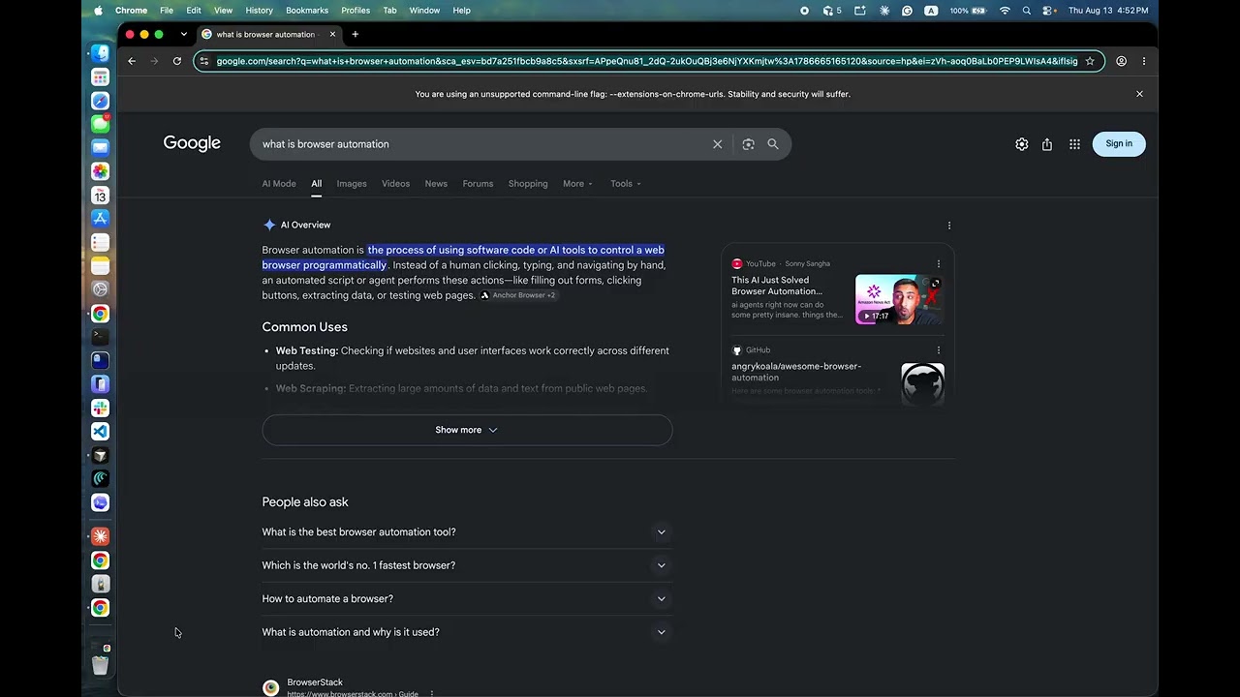Open more options for the GitHub card
The image size is (1240, 697).
tap(938, 350)
